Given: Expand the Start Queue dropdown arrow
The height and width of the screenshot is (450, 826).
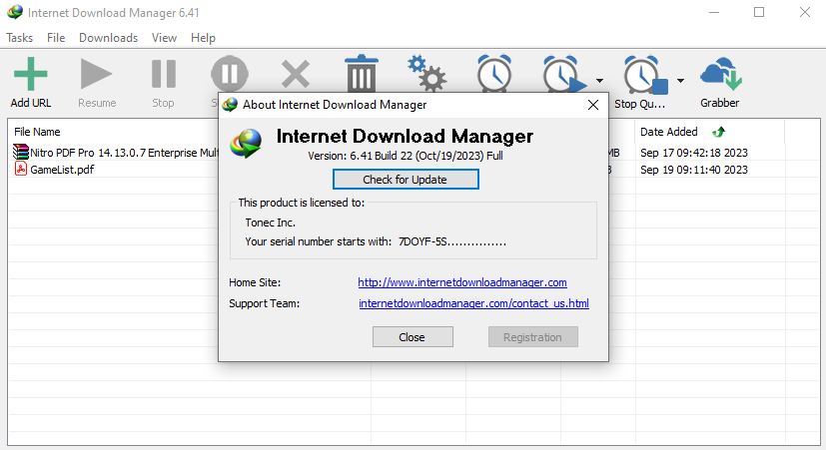Looking at the screenshot, I should point(599,81).
